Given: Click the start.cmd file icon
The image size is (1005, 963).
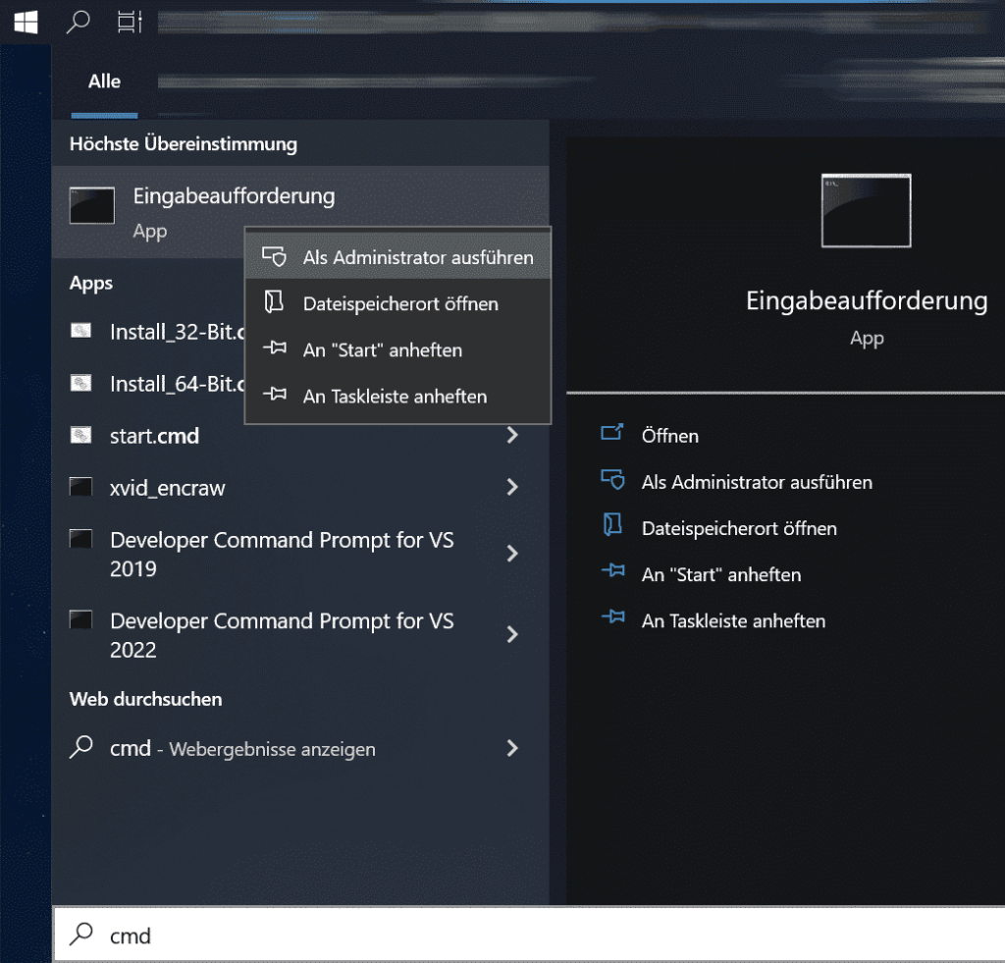Looking at the screenshot, I should pyautogui.click(x=82, y=436).
